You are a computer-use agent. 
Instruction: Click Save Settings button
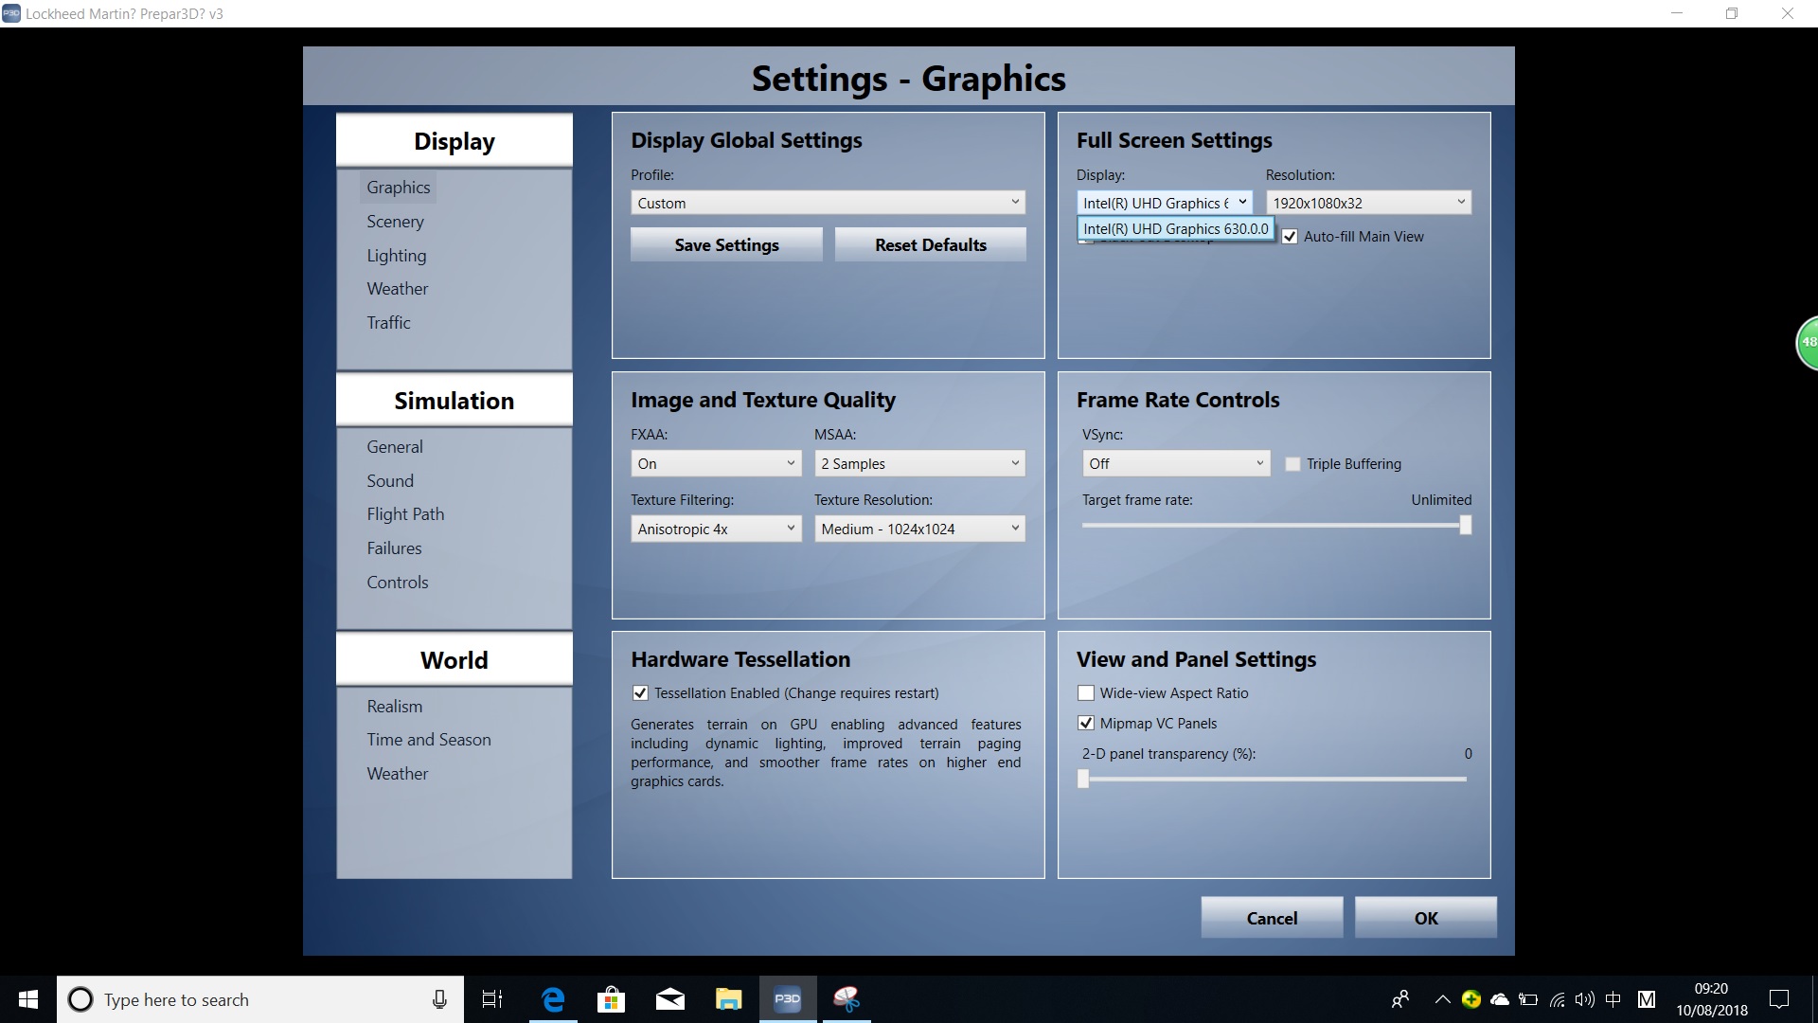[x=726, y=243]
